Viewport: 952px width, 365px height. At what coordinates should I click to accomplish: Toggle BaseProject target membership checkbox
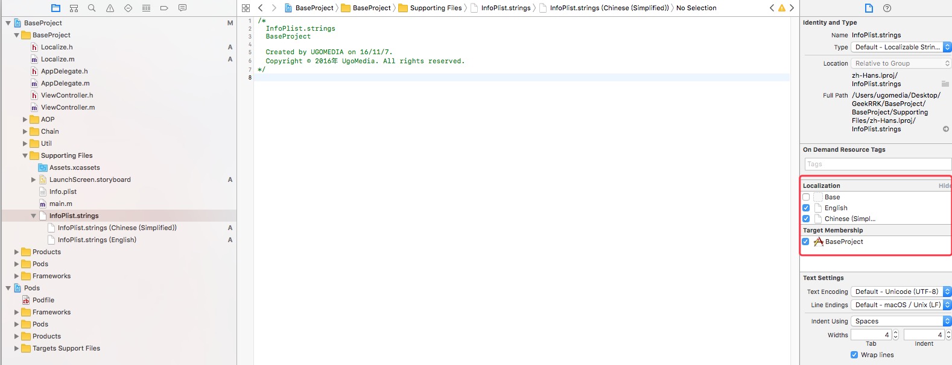[805, 242]
